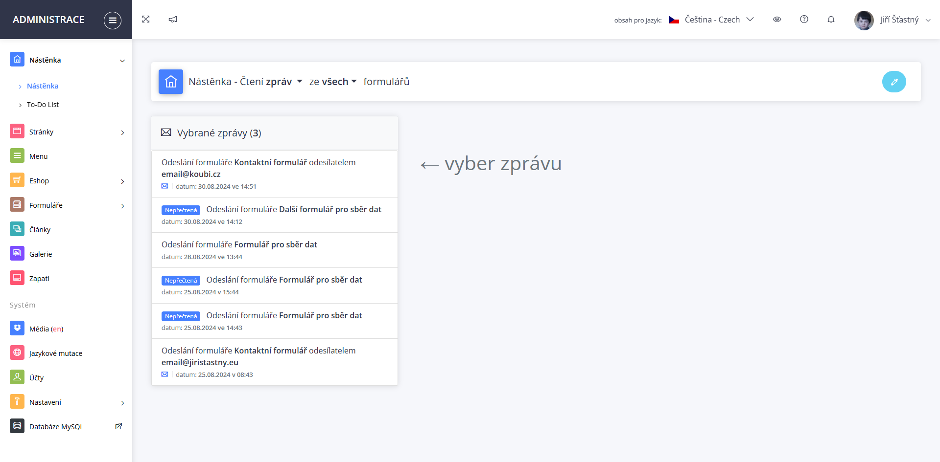940x462 pixels.
Task: Click the Zapati footer icon
Action: click(x=17, y=278)
